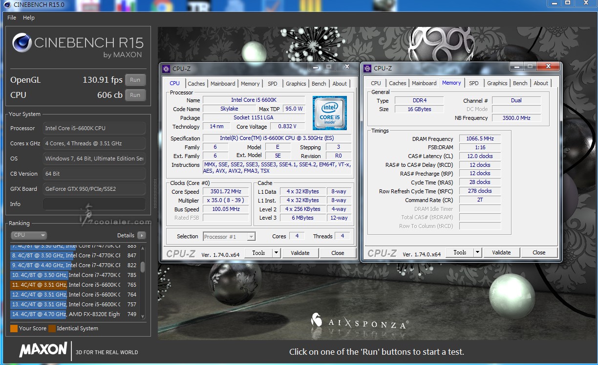Click the Core Speed value 3501.72 MHz

[x=226, y=192]
